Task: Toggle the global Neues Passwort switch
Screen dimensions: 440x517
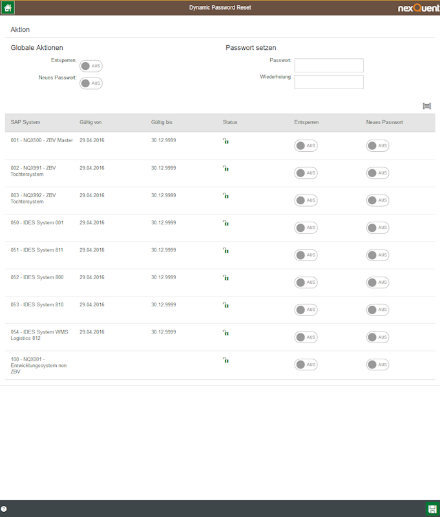Action: click(x=90, y=83)
